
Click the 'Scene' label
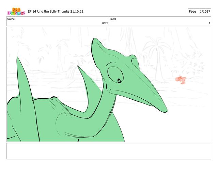[x=11, y=19]
